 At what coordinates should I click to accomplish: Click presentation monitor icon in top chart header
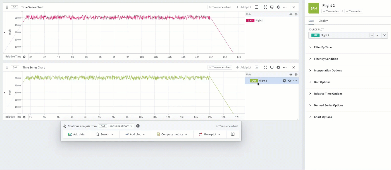pyautogui.click(x=272, y=7)
